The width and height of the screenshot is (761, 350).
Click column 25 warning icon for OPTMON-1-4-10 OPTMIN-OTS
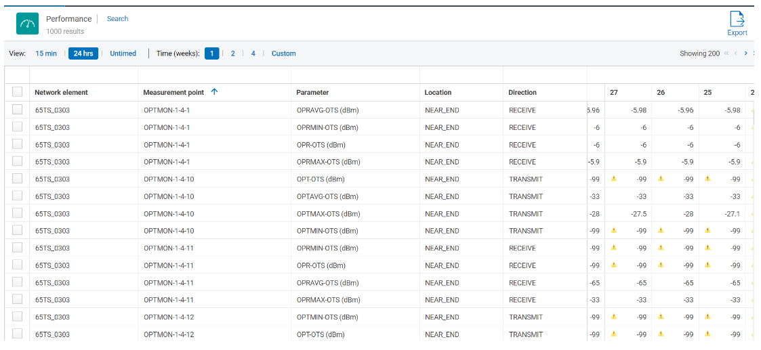(x=707, y=230)
